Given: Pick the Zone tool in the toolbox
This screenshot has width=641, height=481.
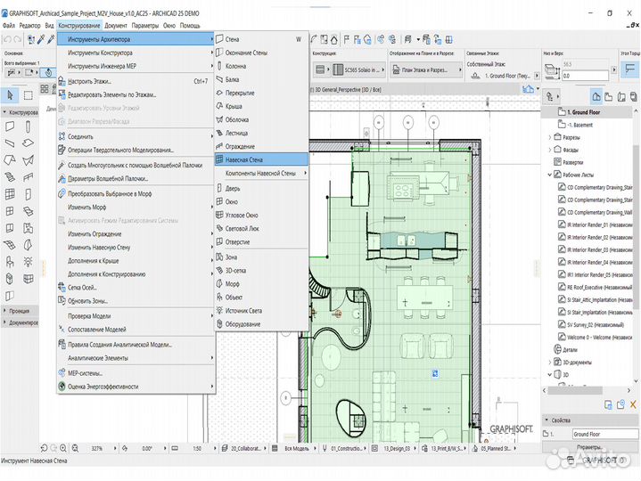Looking at the screenshot, I should pyautogui.click(x=29, y=228).
